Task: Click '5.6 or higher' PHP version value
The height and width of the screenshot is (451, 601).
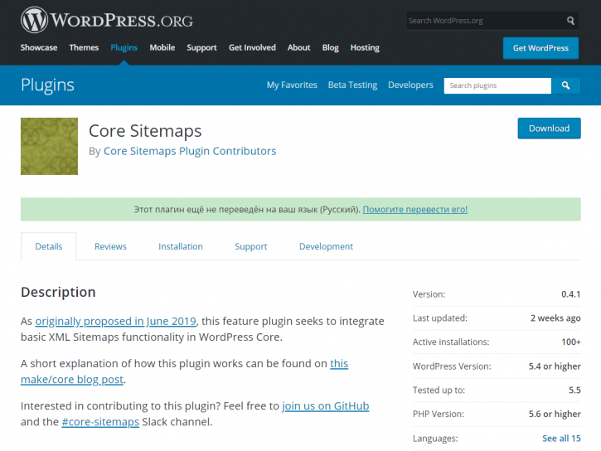Action: point(555,414)
